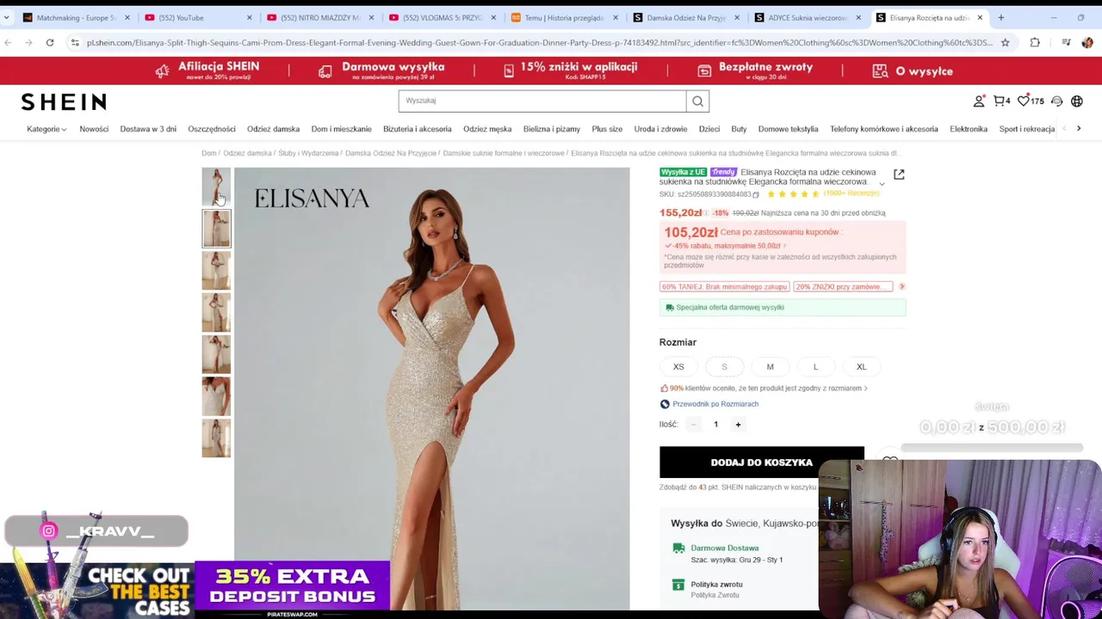Click the Darmowa Dostawa truck icon
Viewport: 1102px width, 619px height.
click(678, 548)
